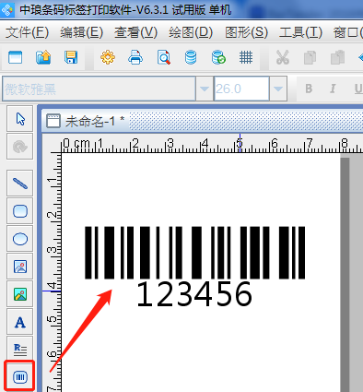Select the arrow pointer tool
Image resolution: width=363 pixels, height=392 pixels.
20,119
